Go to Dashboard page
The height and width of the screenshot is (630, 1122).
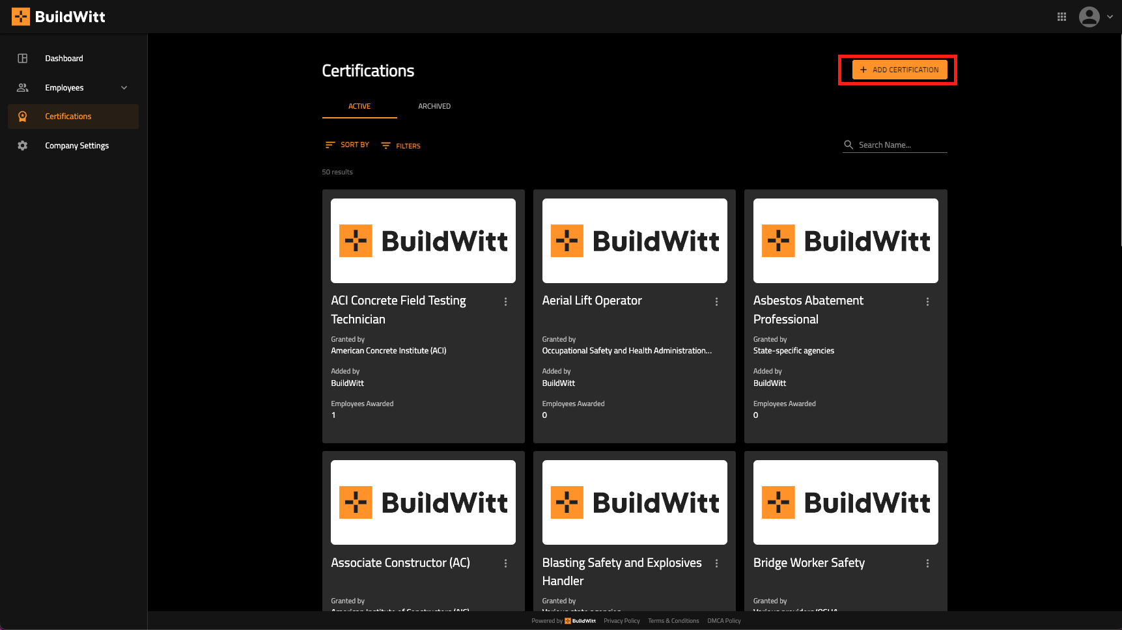(x=64, y=59)
